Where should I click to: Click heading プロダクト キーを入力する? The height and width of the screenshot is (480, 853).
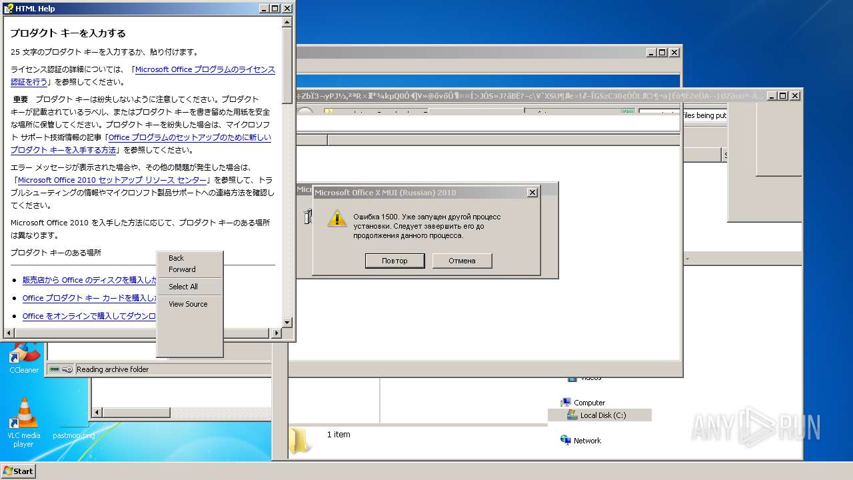tap(68, 33)
